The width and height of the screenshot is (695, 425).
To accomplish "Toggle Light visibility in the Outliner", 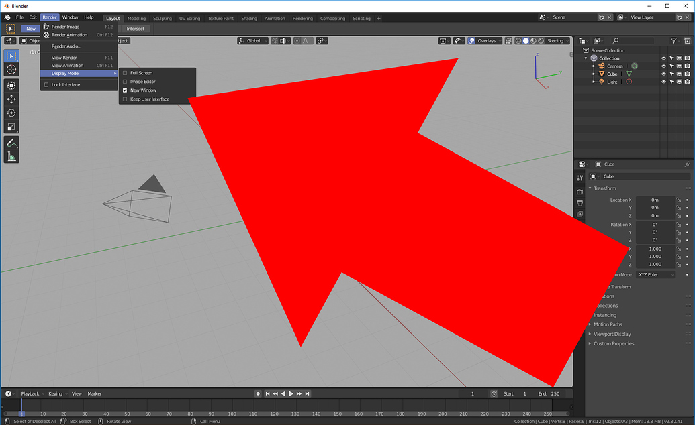I will coord(663,81).
